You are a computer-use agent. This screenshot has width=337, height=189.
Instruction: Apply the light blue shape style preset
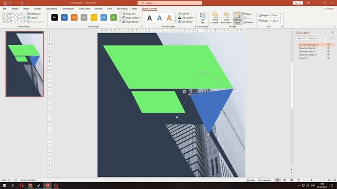(104, 17)
